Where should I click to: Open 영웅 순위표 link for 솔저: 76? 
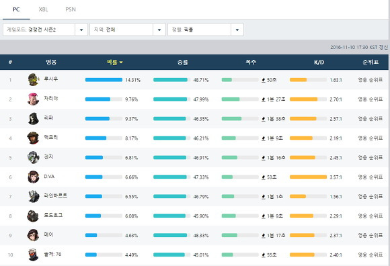tap(370, 255)
